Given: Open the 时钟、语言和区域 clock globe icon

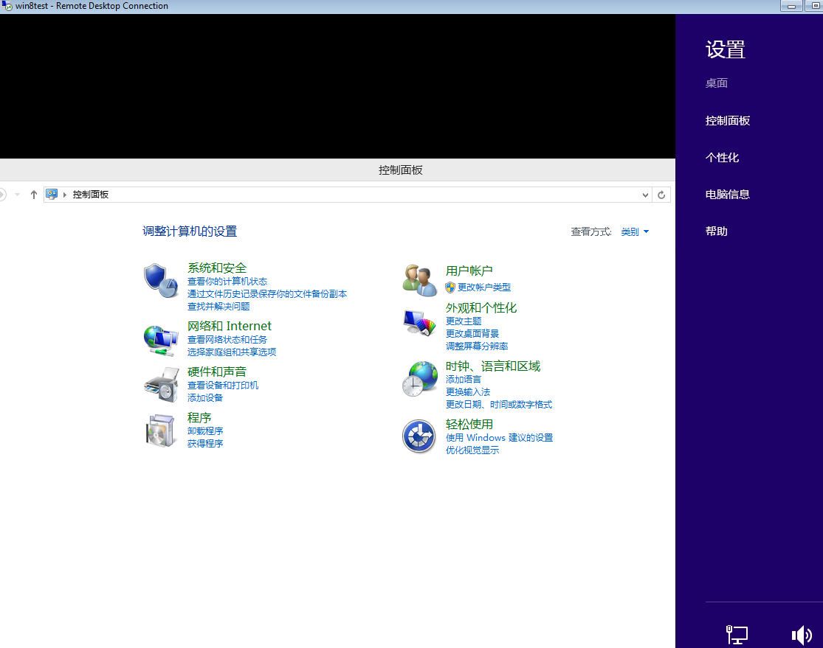Looking at the screenshot, I should coord(419,378).
